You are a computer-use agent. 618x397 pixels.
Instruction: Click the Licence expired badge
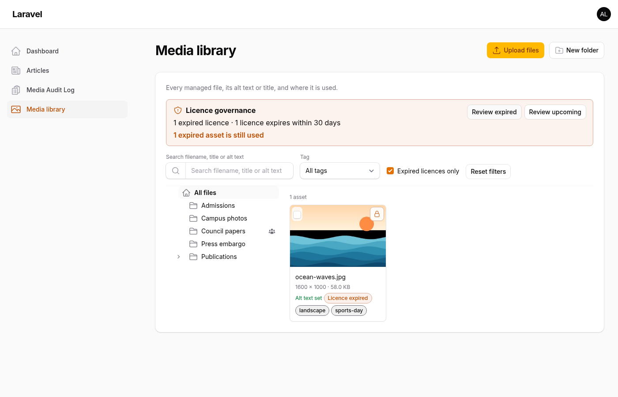tap(348, 298)
